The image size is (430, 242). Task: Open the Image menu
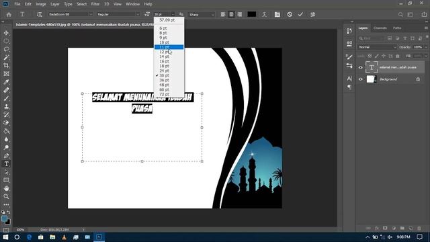[41, 4]
